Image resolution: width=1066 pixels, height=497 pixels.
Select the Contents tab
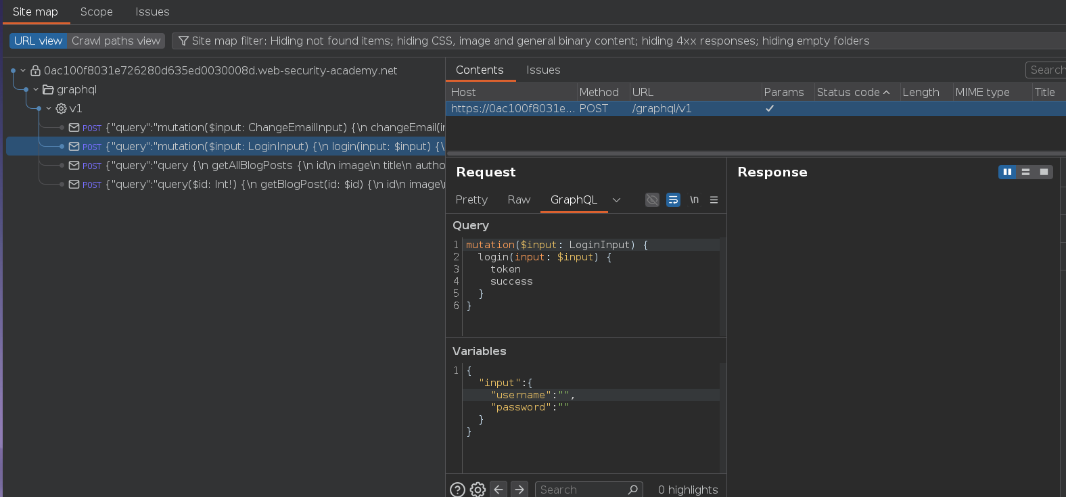tap(480, 70)
